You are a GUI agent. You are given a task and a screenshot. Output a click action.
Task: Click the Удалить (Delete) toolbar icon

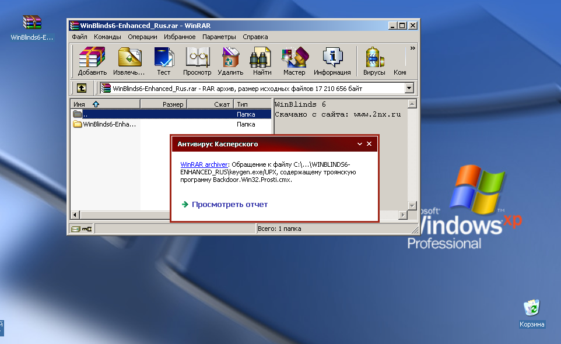click(230, 61)
